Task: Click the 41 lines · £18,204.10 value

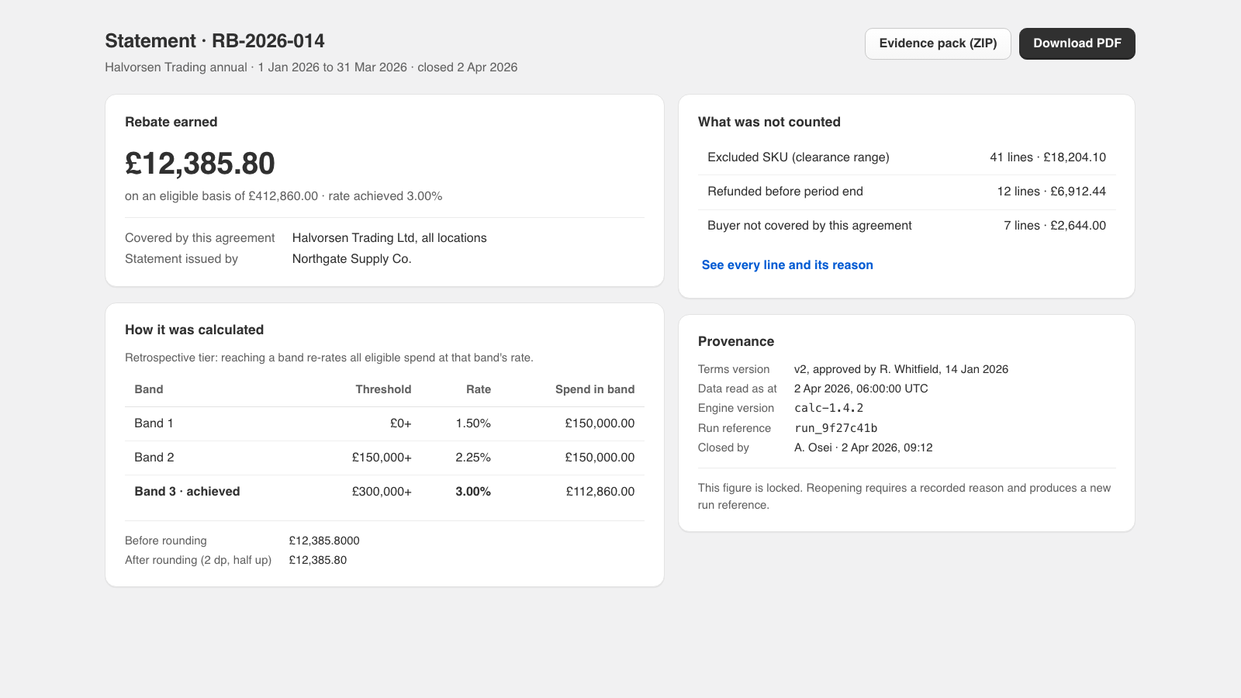Action: (x=1048, y=157)
